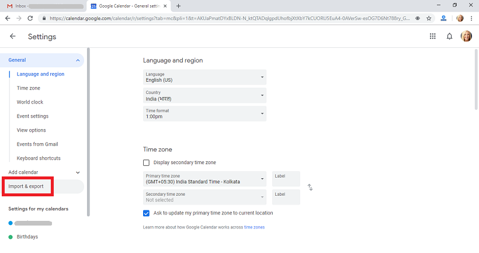The height and width of the screenshot is (253, 479).
Task: Select Language and region in sidebar
Action: 40,74
